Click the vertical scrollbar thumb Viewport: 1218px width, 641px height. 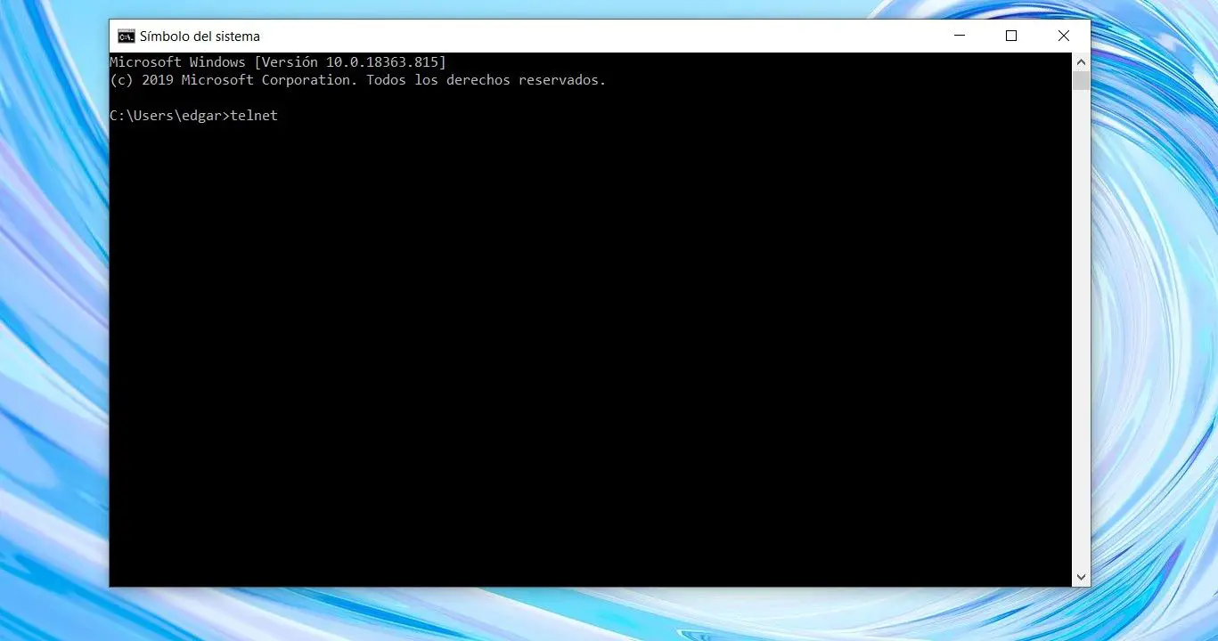[1081, 81]
